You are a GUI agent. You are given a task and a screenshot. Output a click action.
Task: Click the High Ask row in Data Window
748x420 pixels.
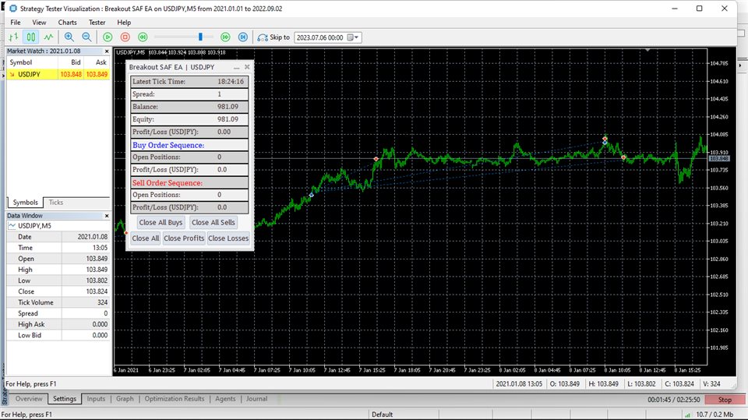(58, 324)
